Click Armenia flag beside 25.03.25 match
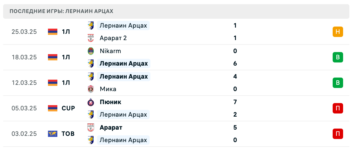The image size is (353, 152). click(53, 32)
